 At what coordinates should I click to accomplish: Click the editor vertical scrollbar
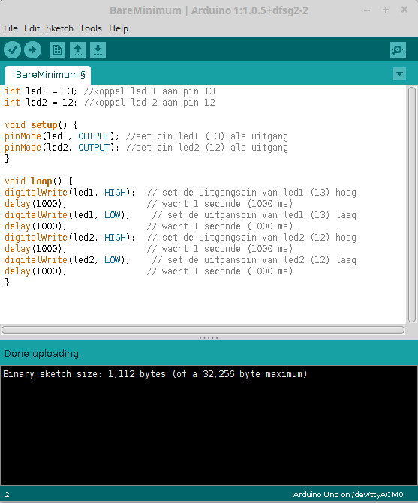(412, 205)
